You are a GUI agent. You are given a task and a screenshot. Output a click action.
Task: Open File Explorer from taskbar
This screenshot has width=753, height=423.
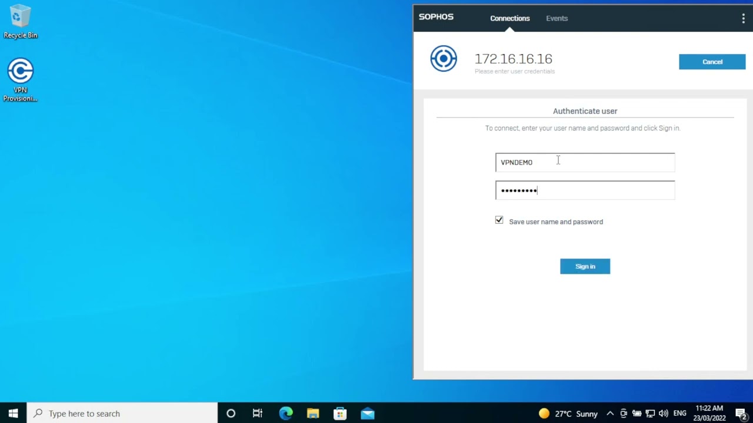(x=313, y=413)
